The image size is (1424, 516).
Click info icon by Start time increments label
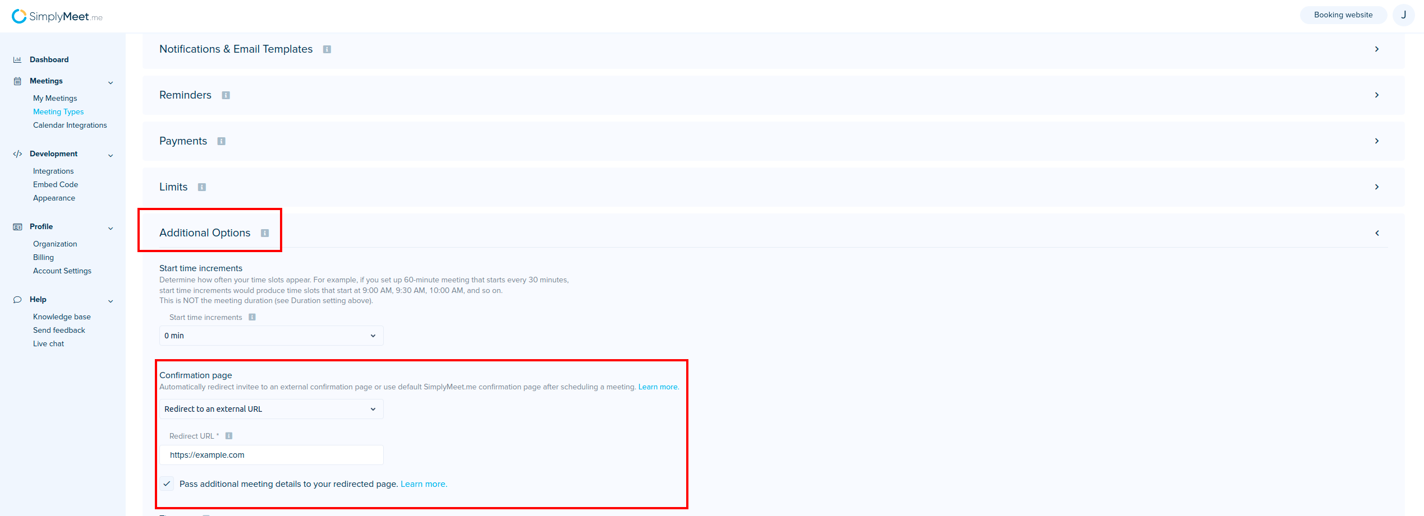[x=252, y=317]
